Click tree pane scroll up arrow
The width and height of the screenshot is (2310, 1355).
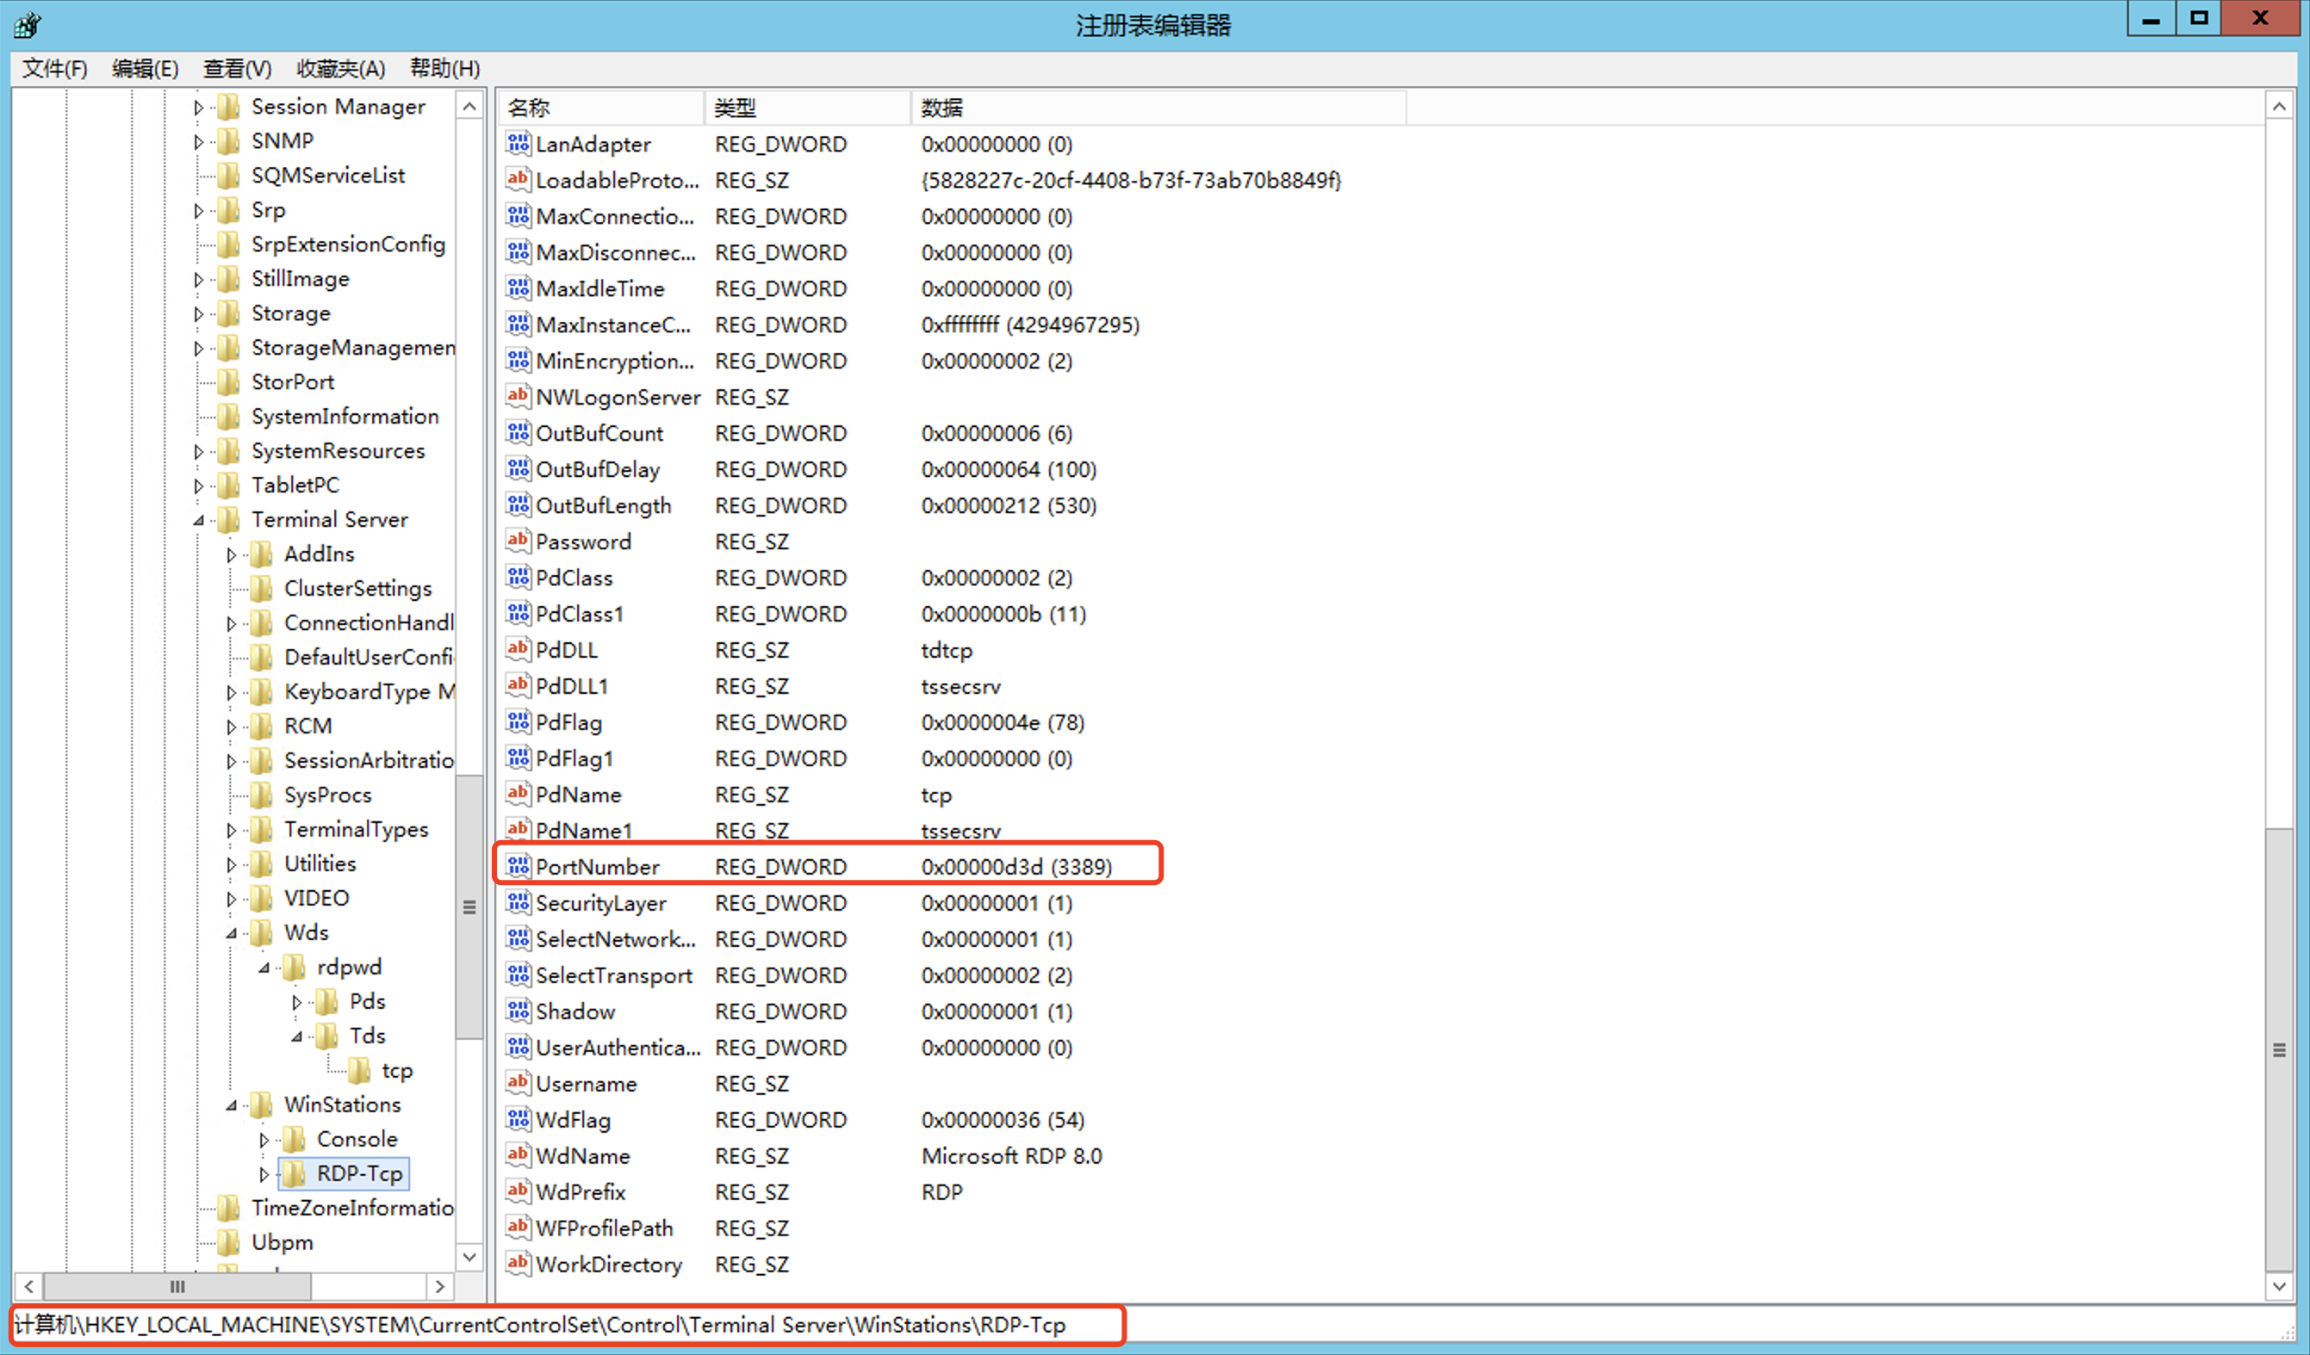click(x=469, y=106)
